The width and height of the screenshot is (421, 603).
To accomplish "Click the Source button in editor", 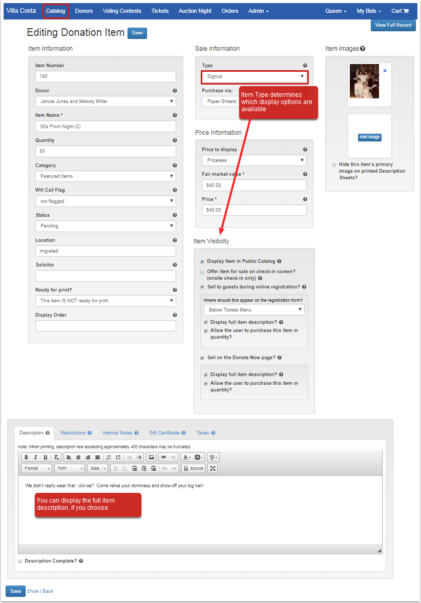I will pos(194,468).
